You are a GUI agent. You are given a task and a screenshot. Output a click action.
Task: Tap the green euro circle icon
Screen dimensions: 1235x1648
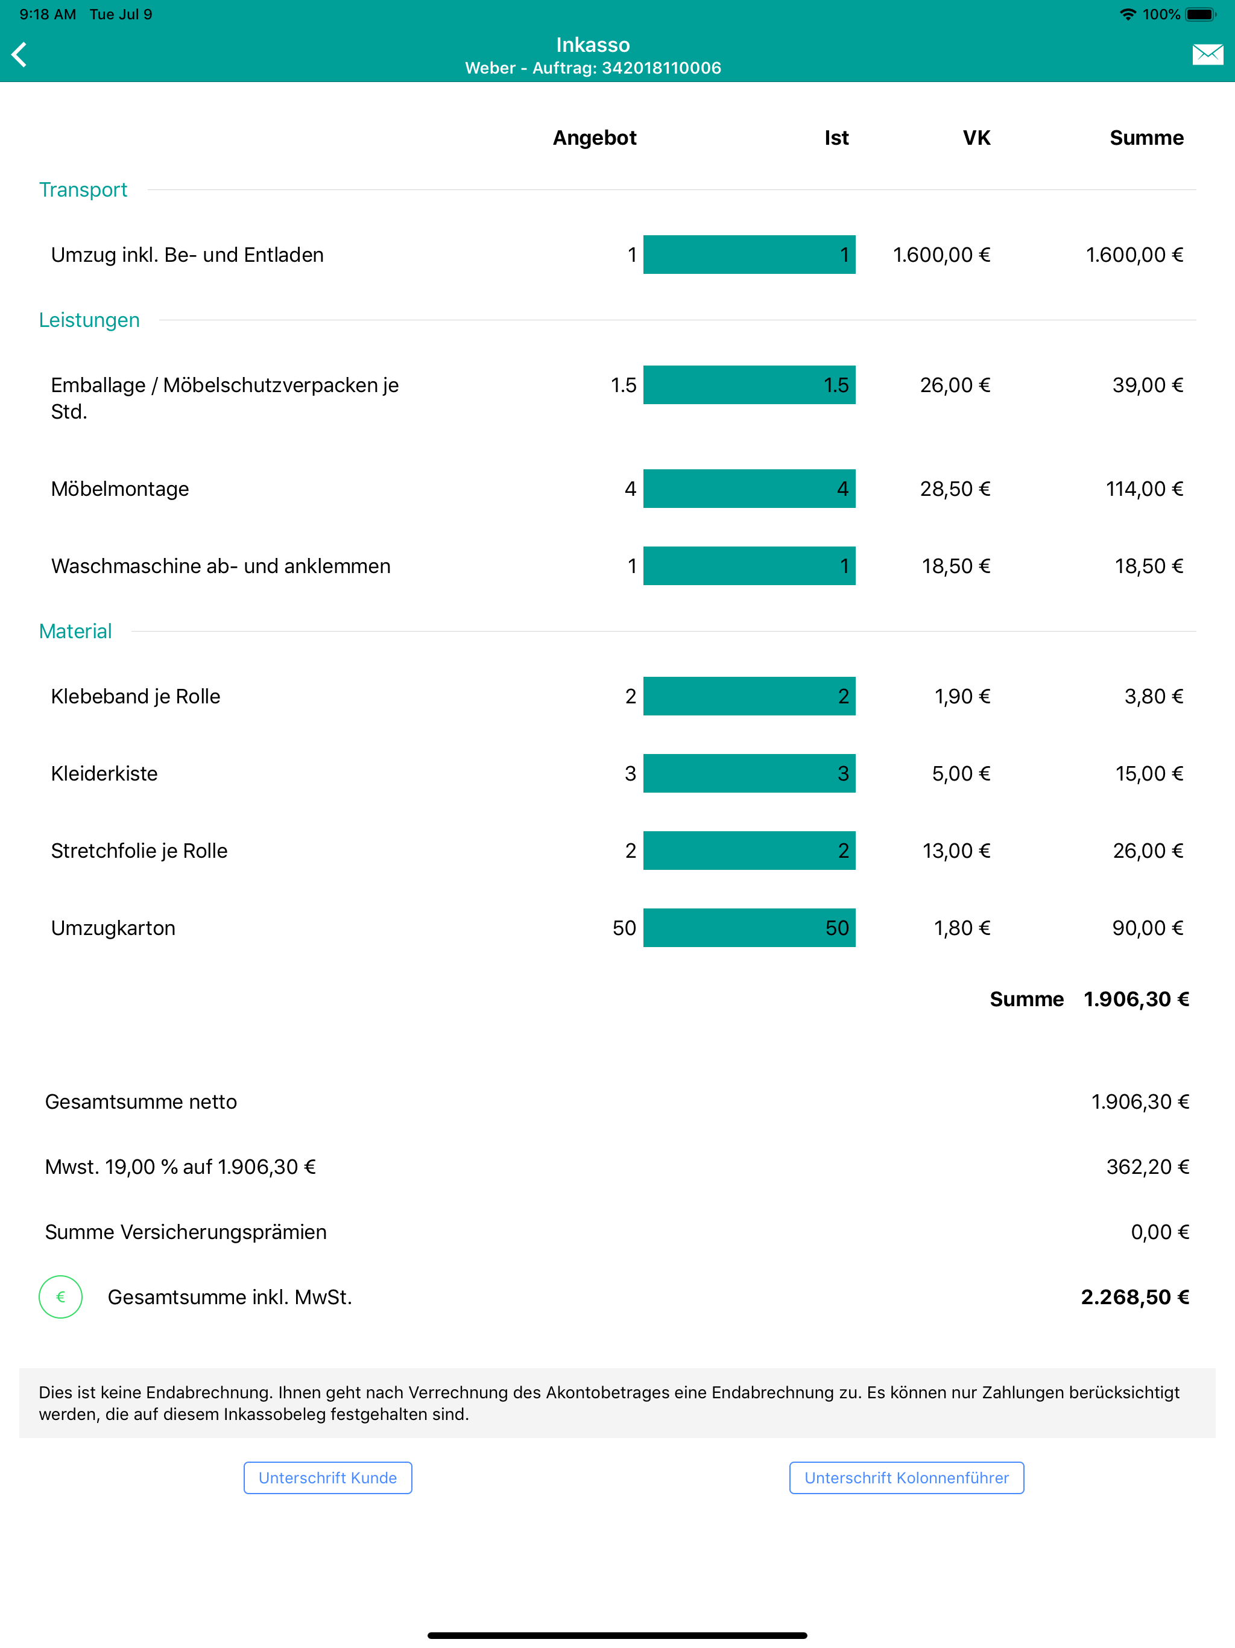click(60, 1296)
